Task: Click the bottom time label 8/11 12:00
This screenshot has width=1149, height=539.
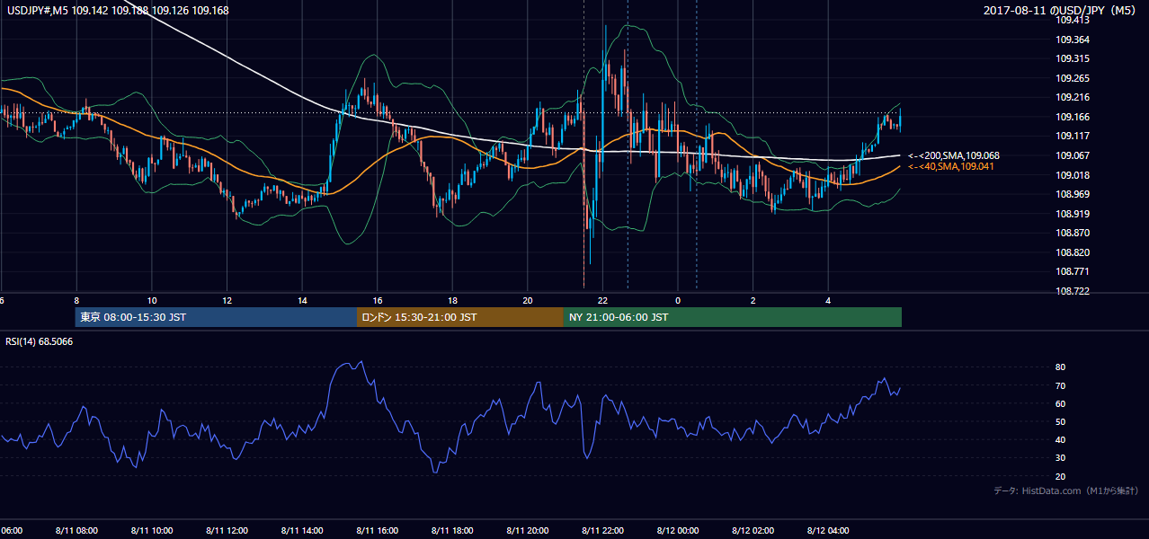Action: pyautogui.click(x=227, y=531)
